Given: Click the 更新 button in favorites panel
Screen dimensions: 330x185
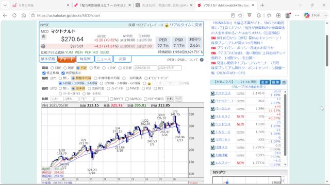Looking at the screenshot, I should coord(265,82).
